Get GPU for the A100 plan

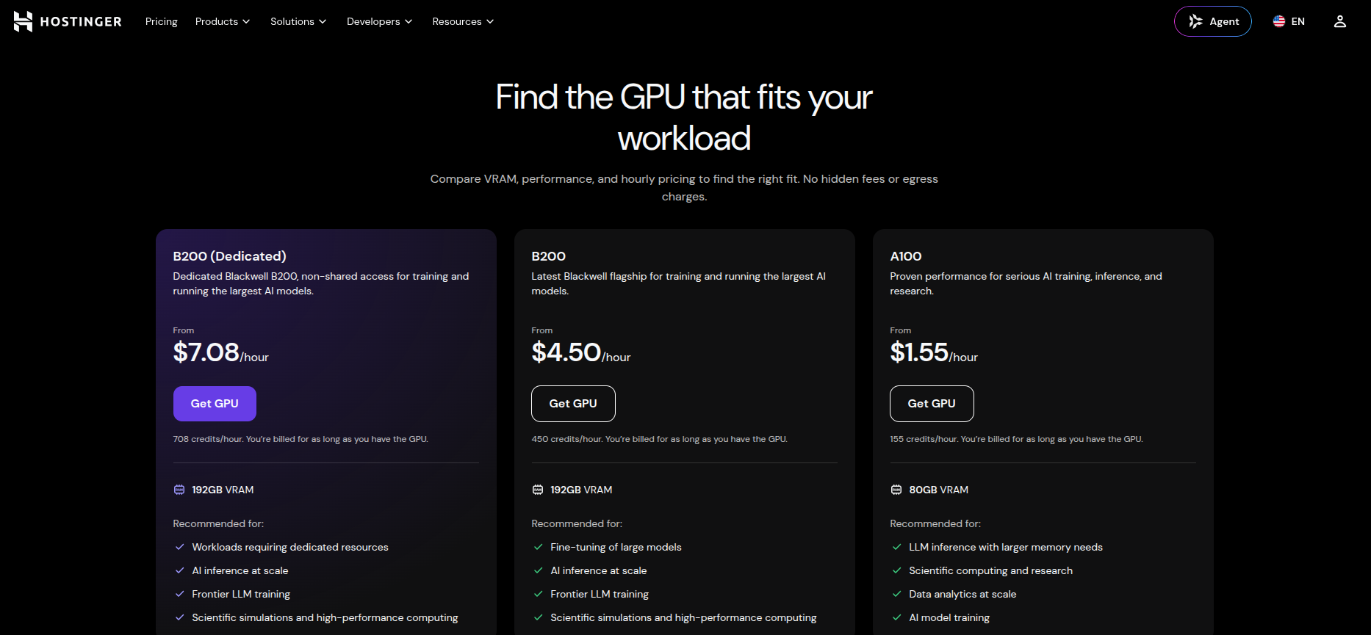coord(932,404)
